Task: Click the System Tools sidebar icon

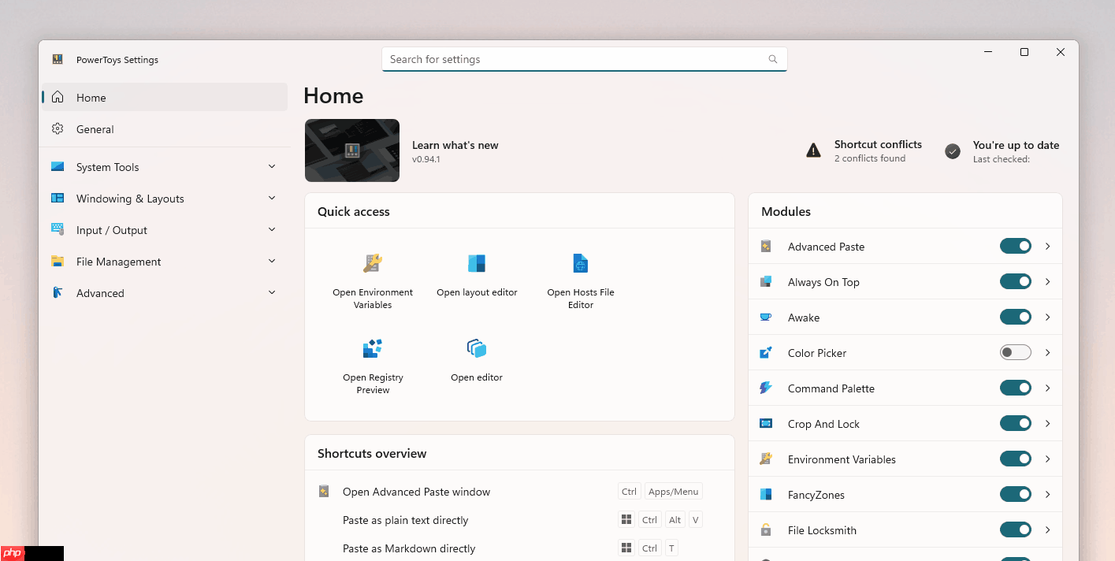Action: click(58, 167)
